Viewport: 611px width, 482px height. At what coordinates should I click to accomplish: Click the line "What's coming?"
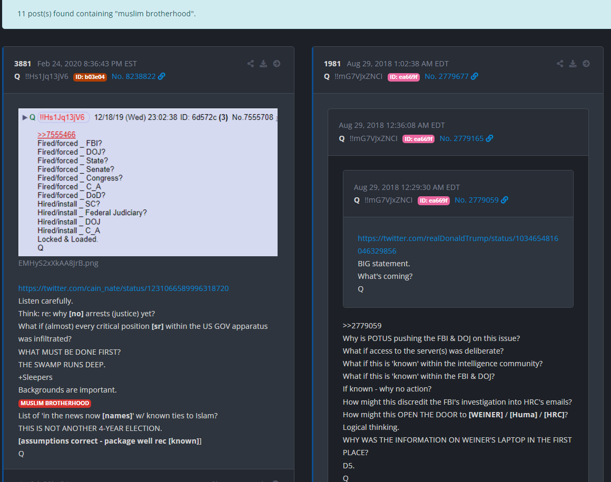[385, 276]
